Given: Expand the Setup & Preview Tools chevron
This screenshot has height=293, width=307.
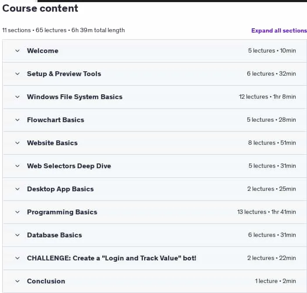Looking at the screenshot, I should pos(17,74).
